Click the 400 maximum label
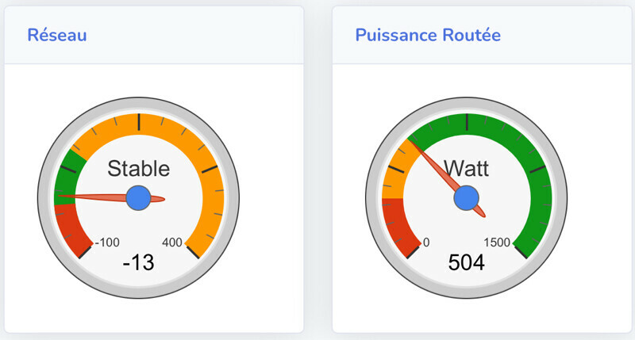 [172, 243]
